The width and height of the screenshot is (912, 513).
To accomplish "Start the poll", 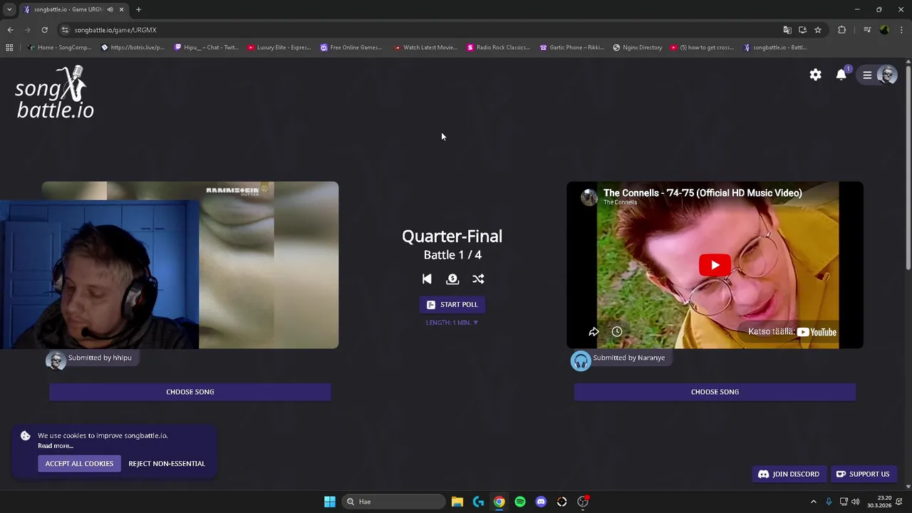I will 452,304.
